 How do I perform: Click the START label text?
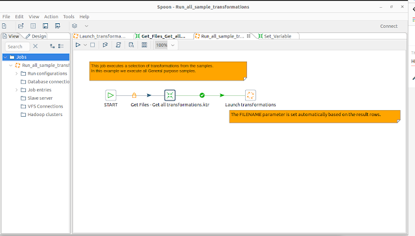click(111, 105)
